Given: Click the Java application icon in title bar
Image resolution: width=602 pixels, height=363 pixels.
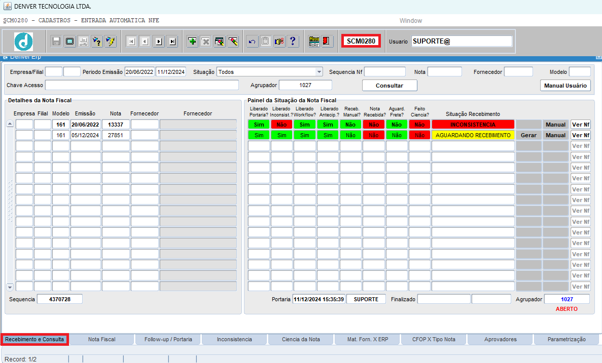Looking at the screenshot, I should pyautogui.click(x=7, y=7).
